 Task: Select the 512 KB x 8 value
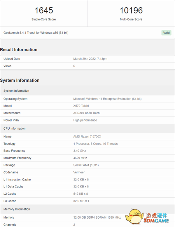click(x=80, y=194)
